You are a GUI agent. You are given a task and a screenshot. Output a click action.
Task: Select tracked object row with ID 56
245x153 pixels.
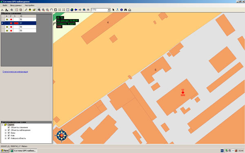19,19
